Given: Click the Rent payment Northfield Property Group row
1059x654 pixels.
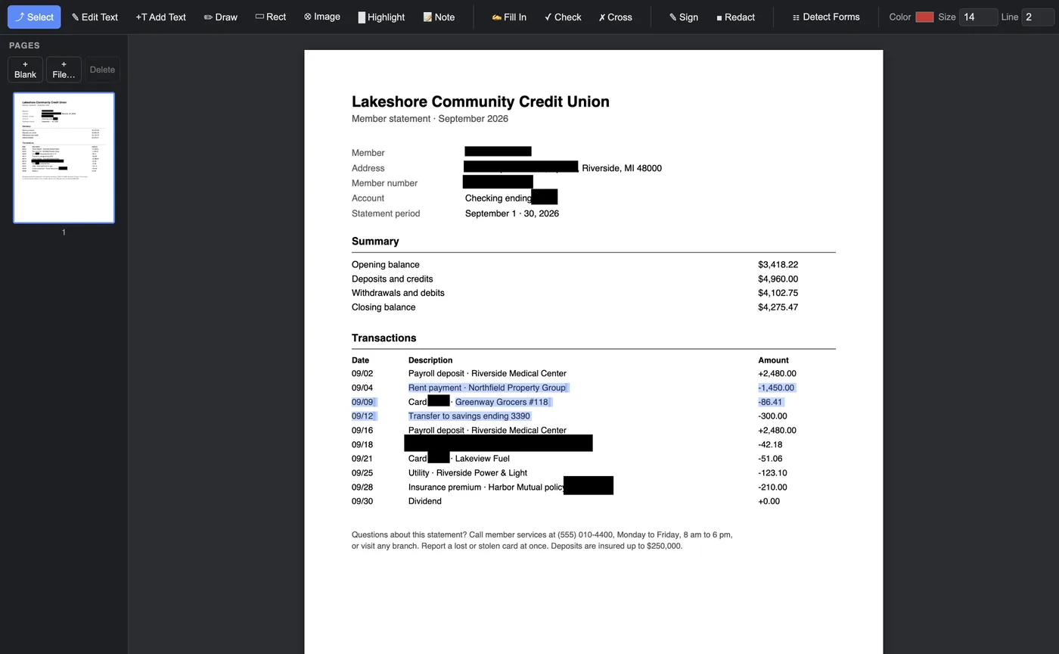Looking at the screenshot, I should [487, 388].
